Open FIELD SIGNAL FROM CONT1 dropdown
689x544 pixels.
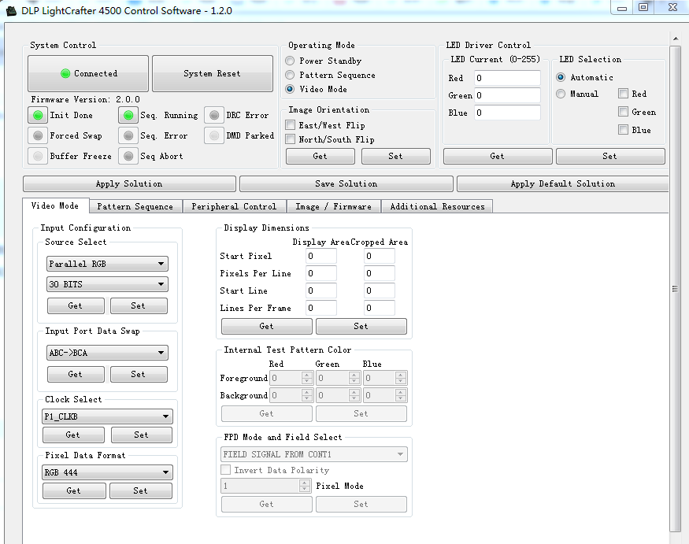coord(313,454)
